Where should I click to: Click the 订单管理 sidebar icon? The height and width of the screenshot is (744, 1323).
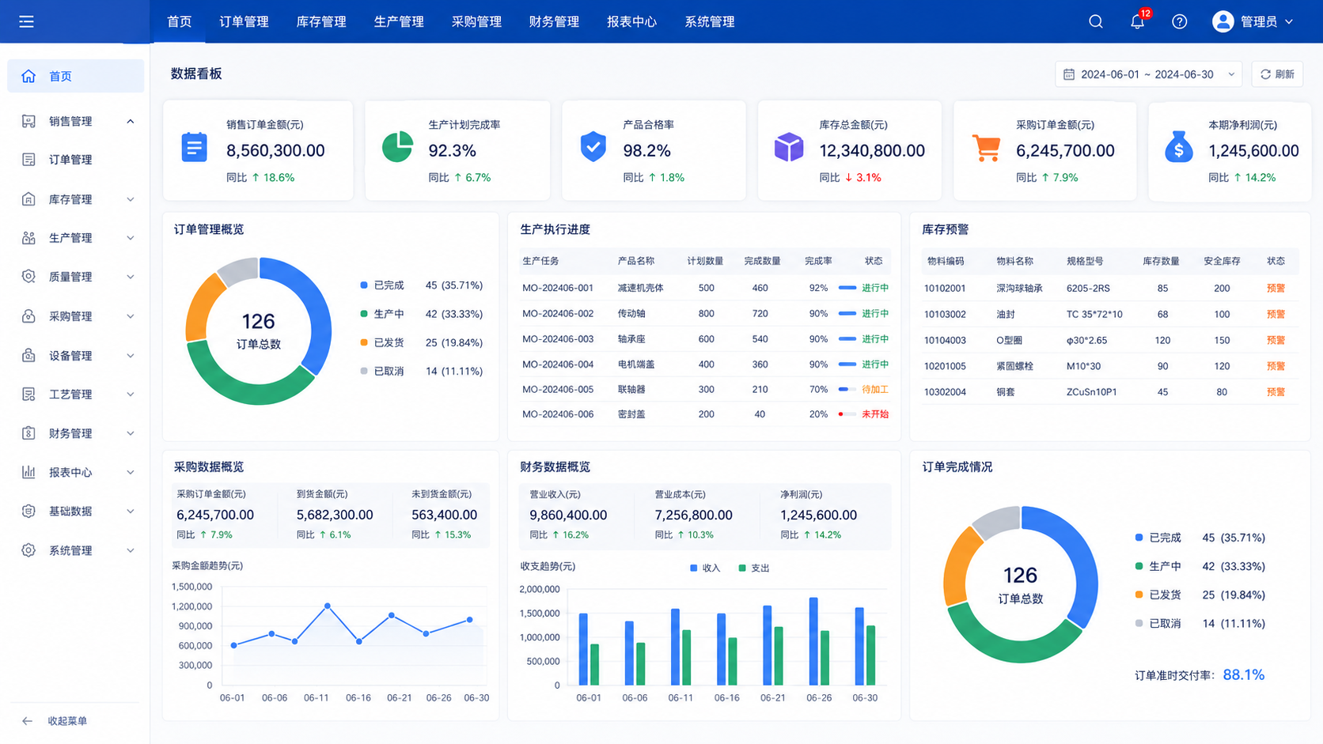[x=28, y=160]
